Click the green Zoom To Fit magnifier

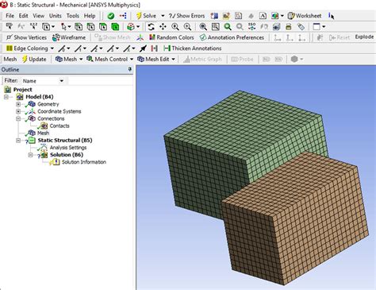[x=228, y=27]
